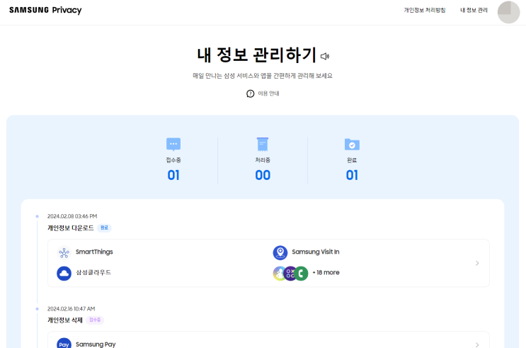Open 개인정보 처리방침 in the top navigation
This screenshot has height=348, width=526.
click(x=424, y=10)
